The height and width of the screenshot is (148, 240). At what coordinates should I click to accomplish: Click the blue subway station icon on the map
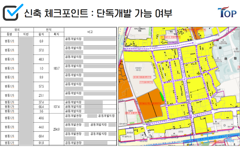click(229, 136)
